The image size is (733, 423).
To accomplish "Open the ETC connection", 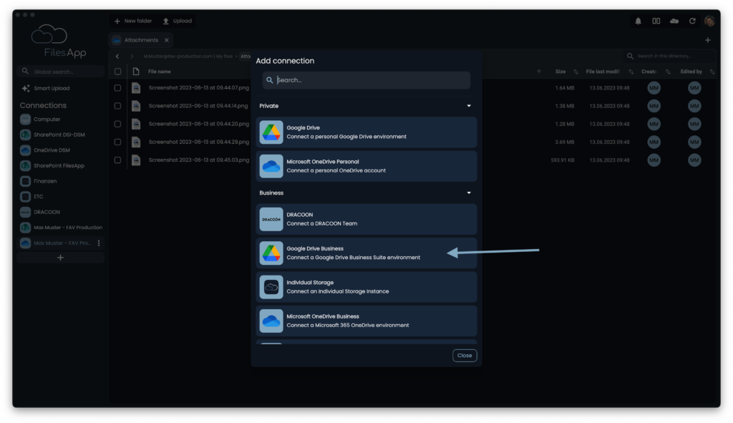I will pyautogui.click(x=31, y=196).
